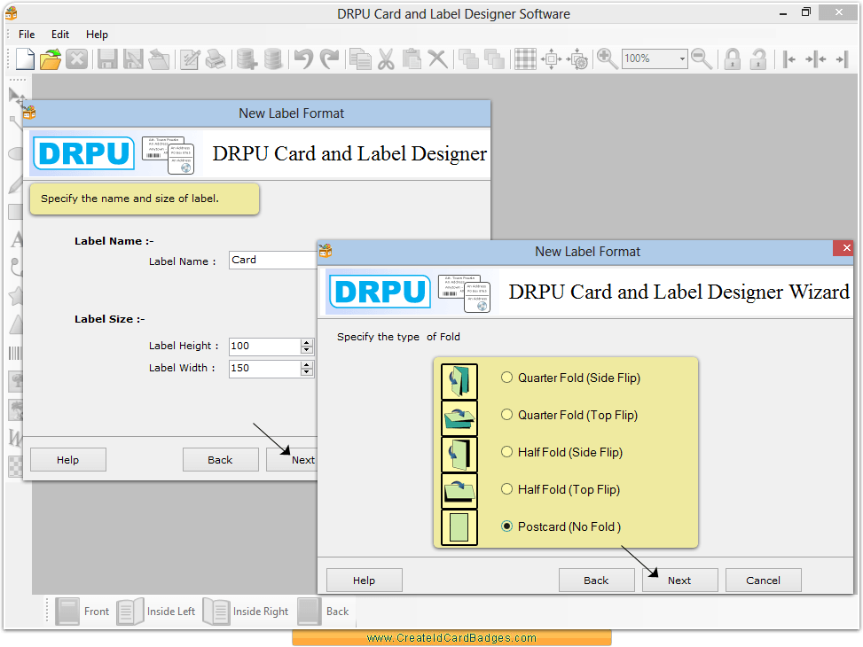863x647 pixels.
Task: Switch to the Front page tab
Action: (83, 612)
